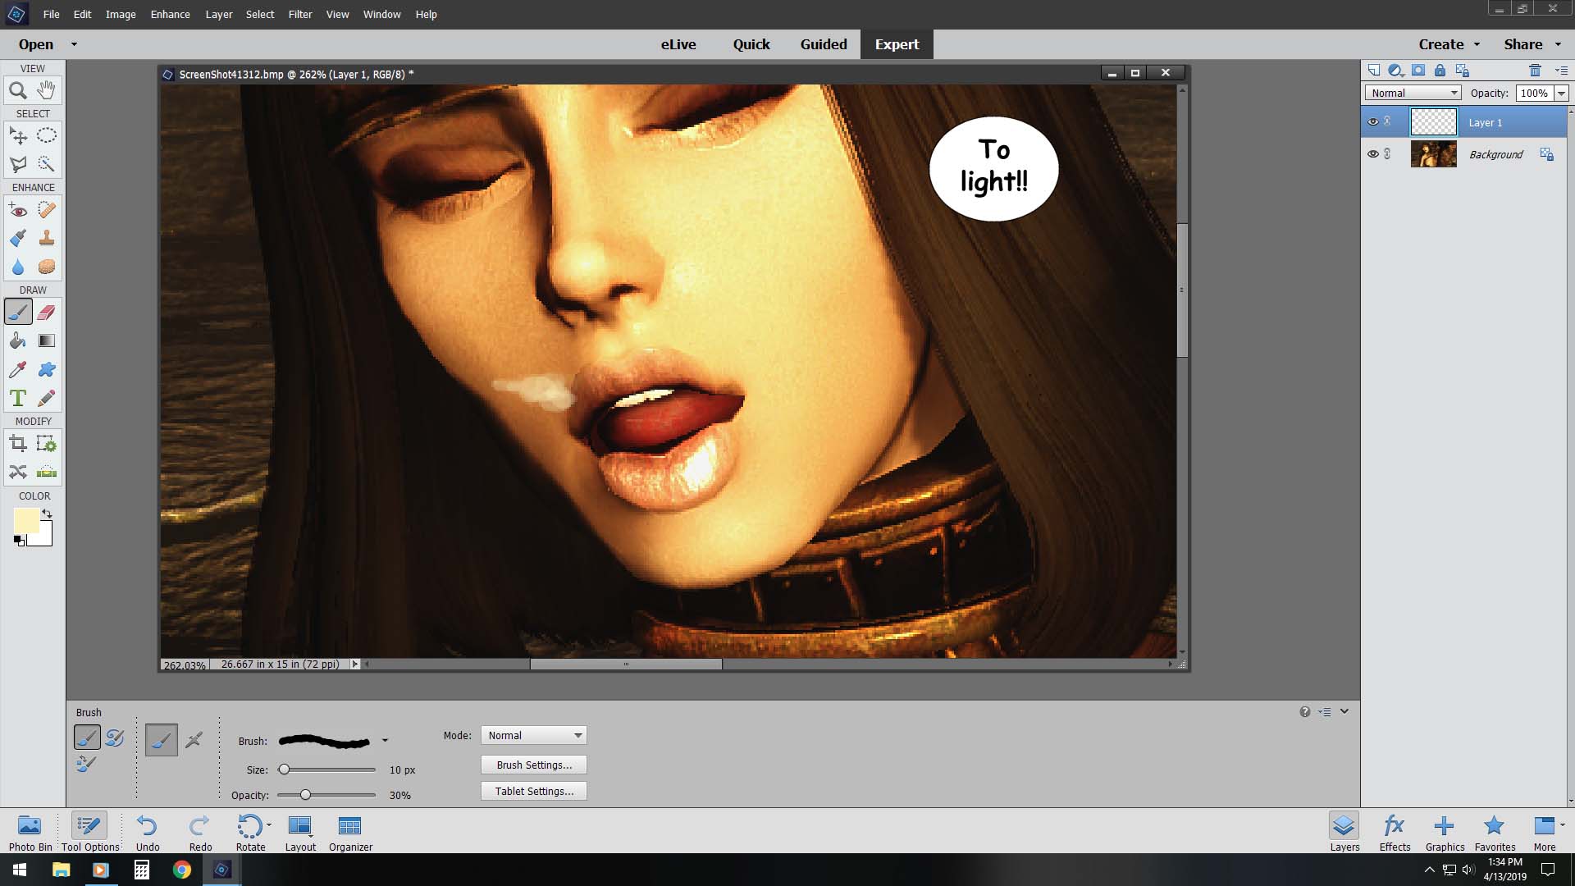Open brush Mode dropdown
This screenshot has width=1575, height=886.
point(534,736)
